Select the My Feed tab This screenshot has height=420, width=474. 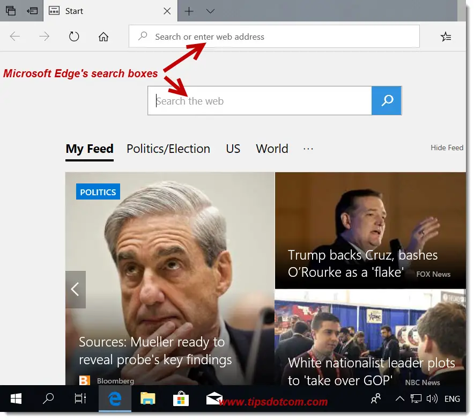[x=90, y=149]
